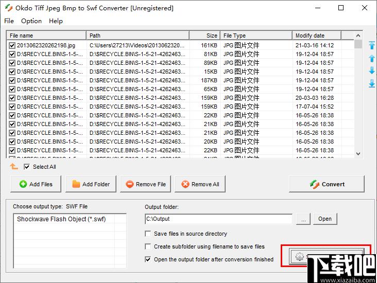Click the Output folder path field

point(218,219)
